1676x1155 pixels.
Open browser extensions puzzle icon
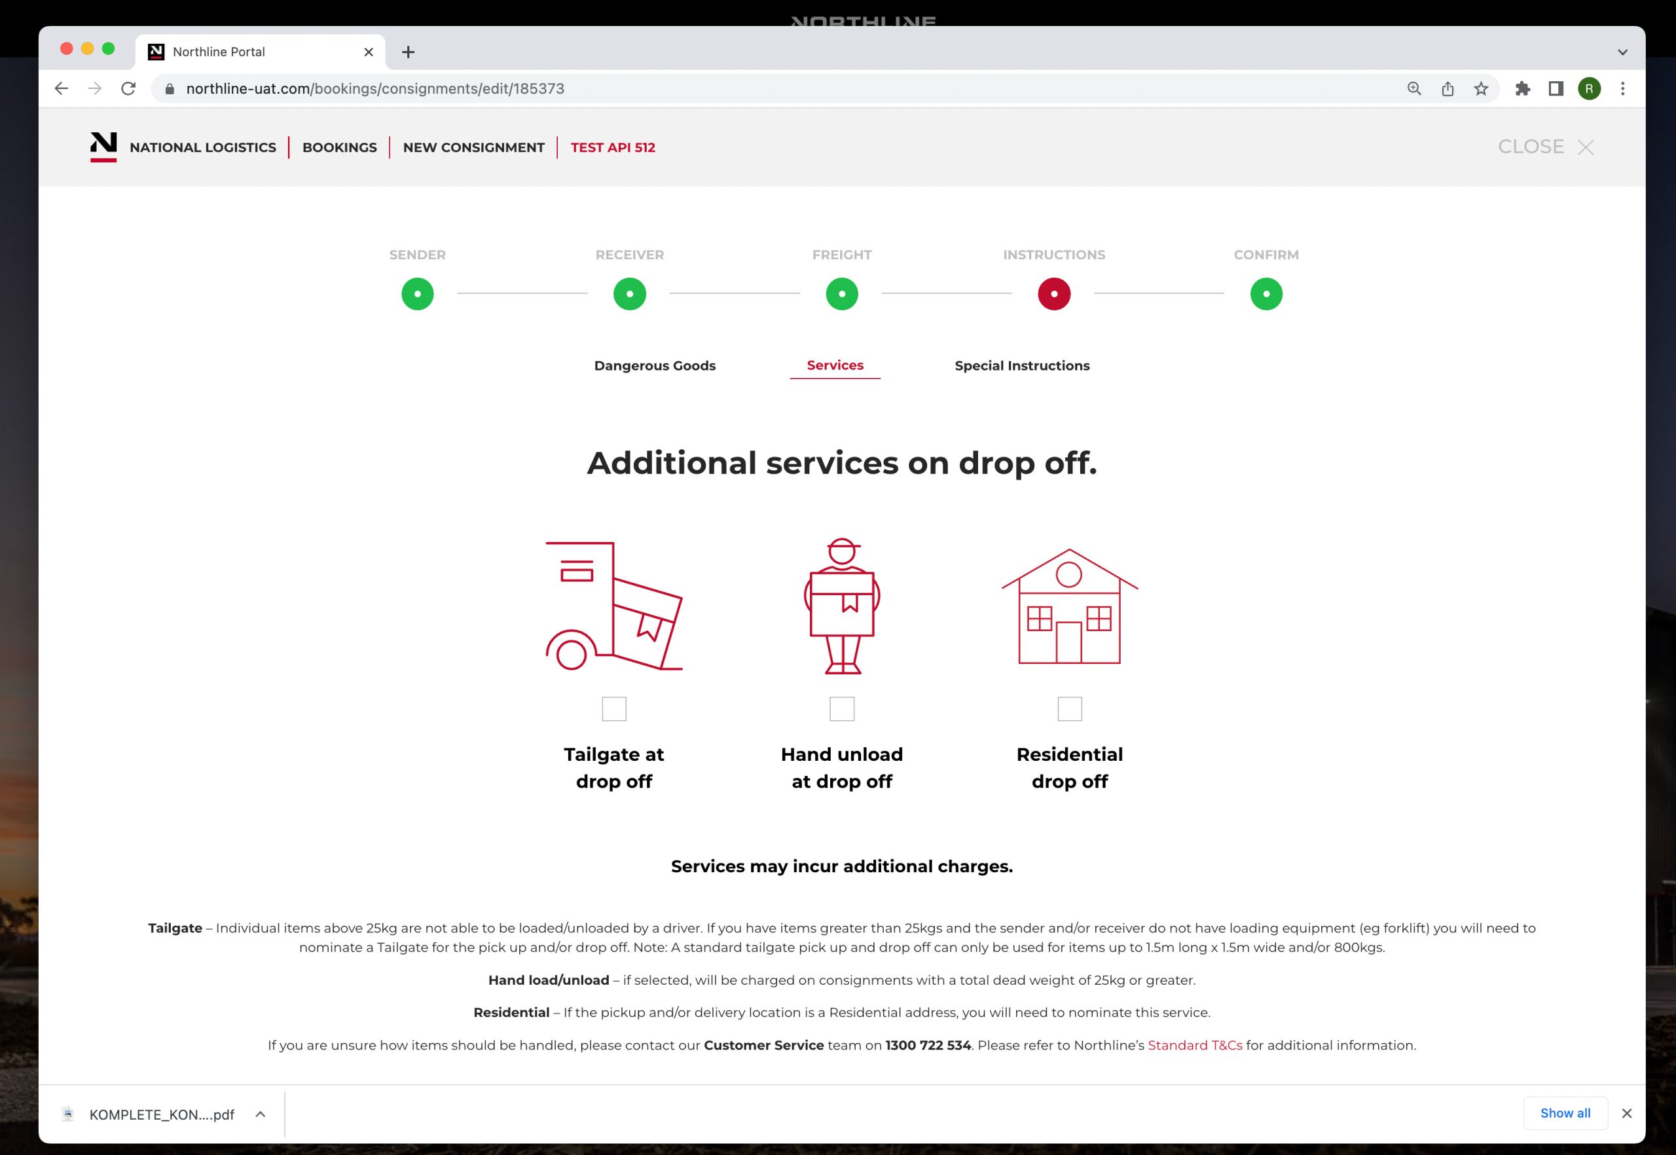(x=1523, y=88)
